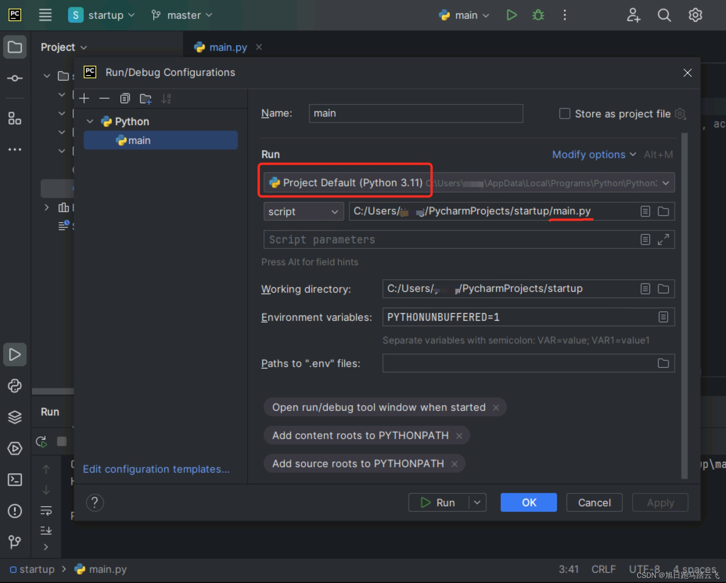
Task: Click the Apply button
Action: (x=660, y=503)
